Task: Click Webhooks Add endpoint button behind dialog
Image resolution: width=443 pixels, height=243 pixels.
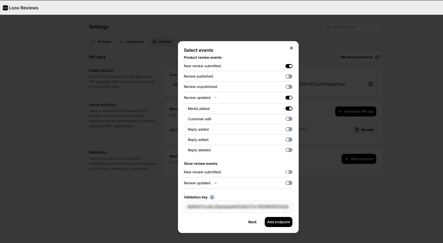Action: (x=359, y=159)
